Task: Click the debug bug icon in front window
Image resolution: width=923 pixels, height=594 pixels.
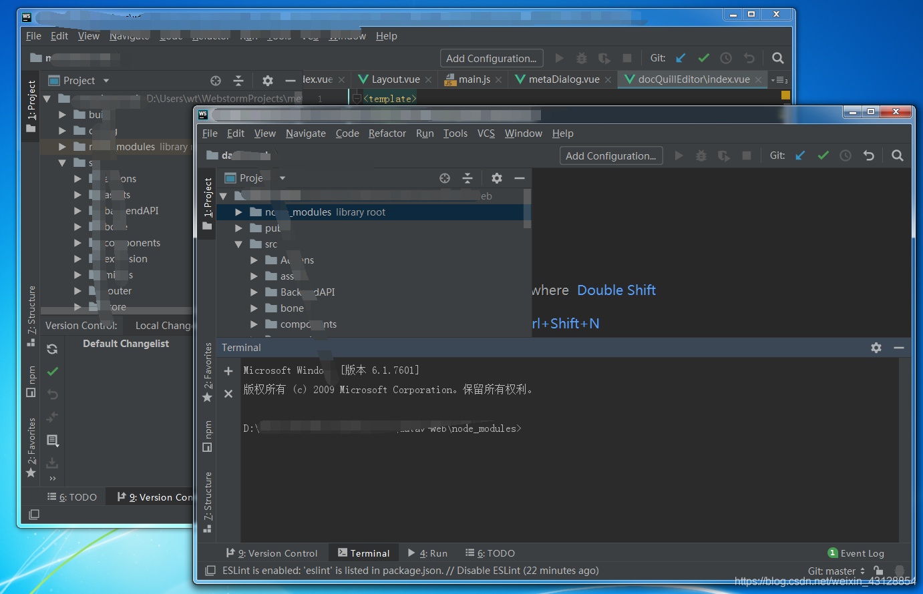Action: (701, 156)
